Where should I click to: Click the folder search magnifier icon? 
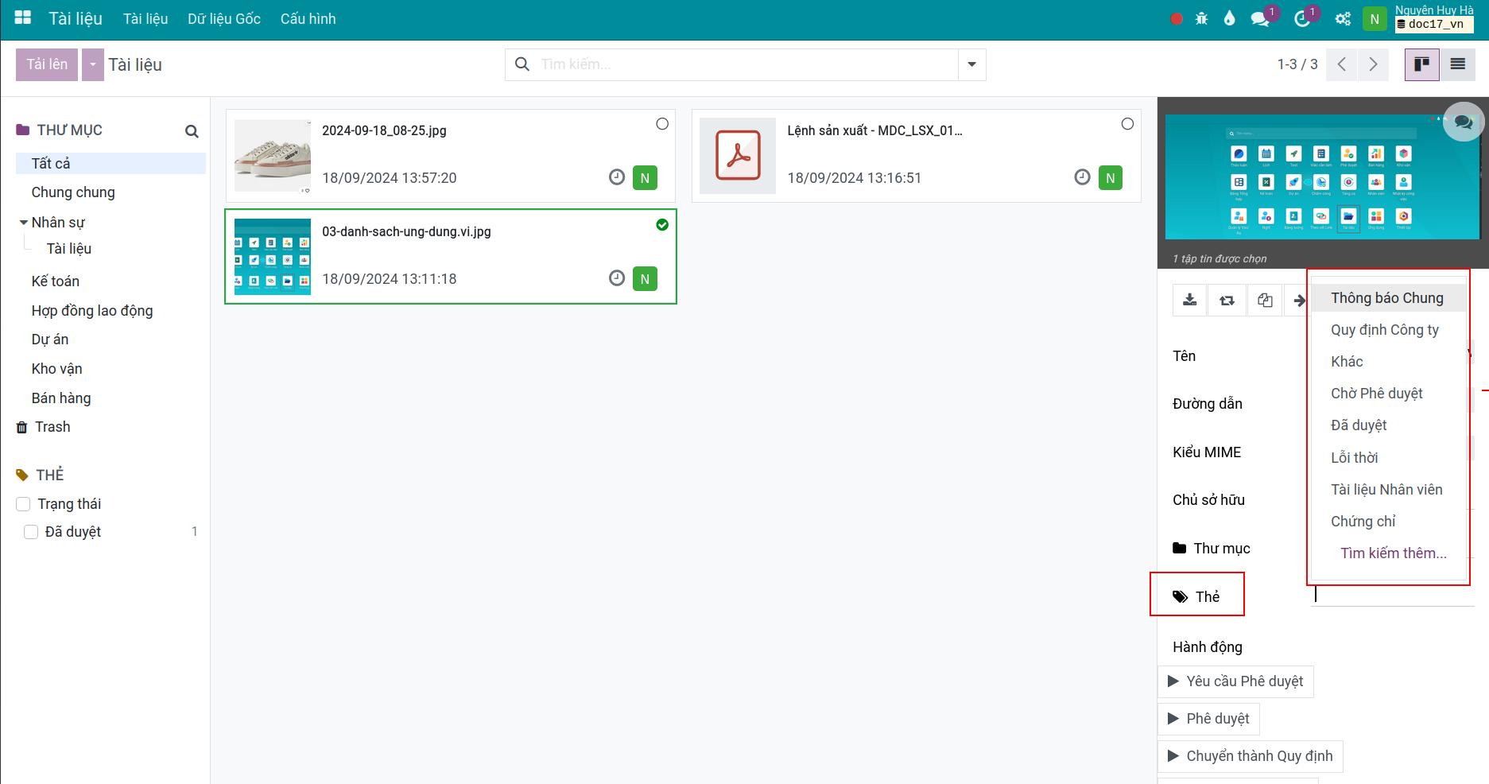[x=192, y=131]
